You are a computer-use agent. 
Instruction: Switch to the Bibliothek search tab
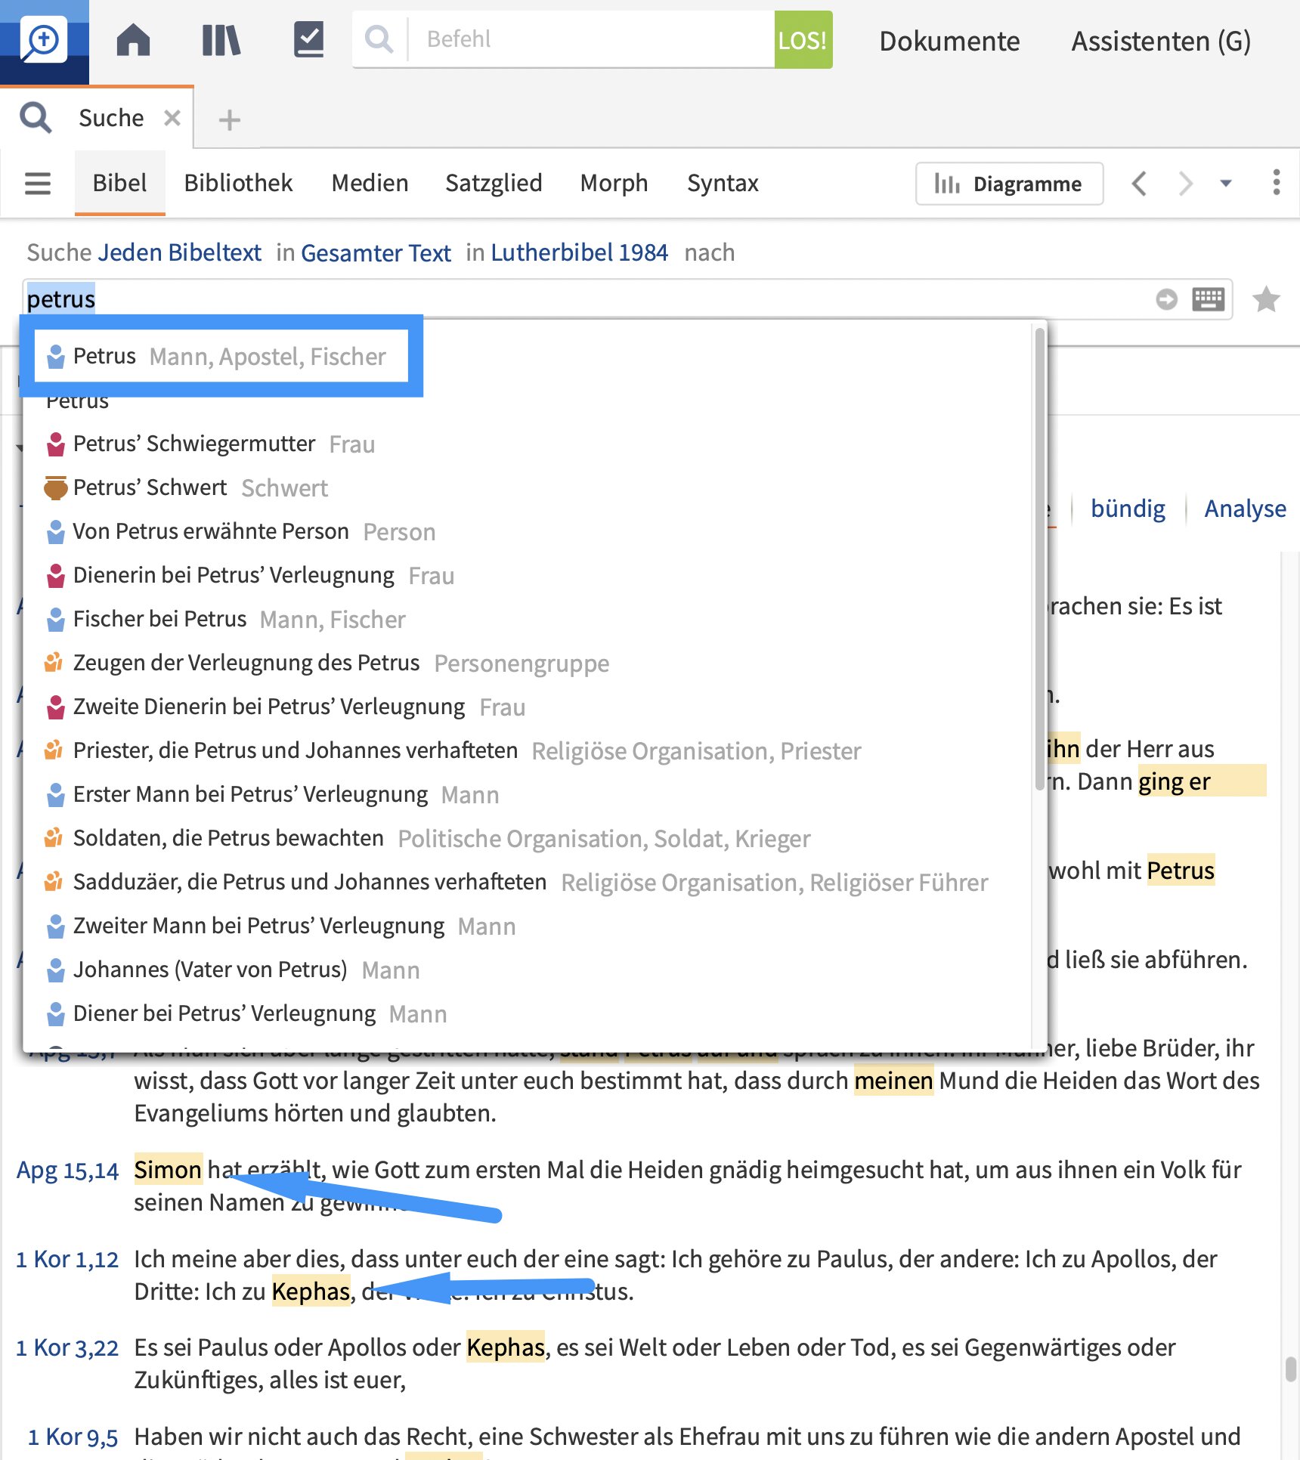pos(238,183)
